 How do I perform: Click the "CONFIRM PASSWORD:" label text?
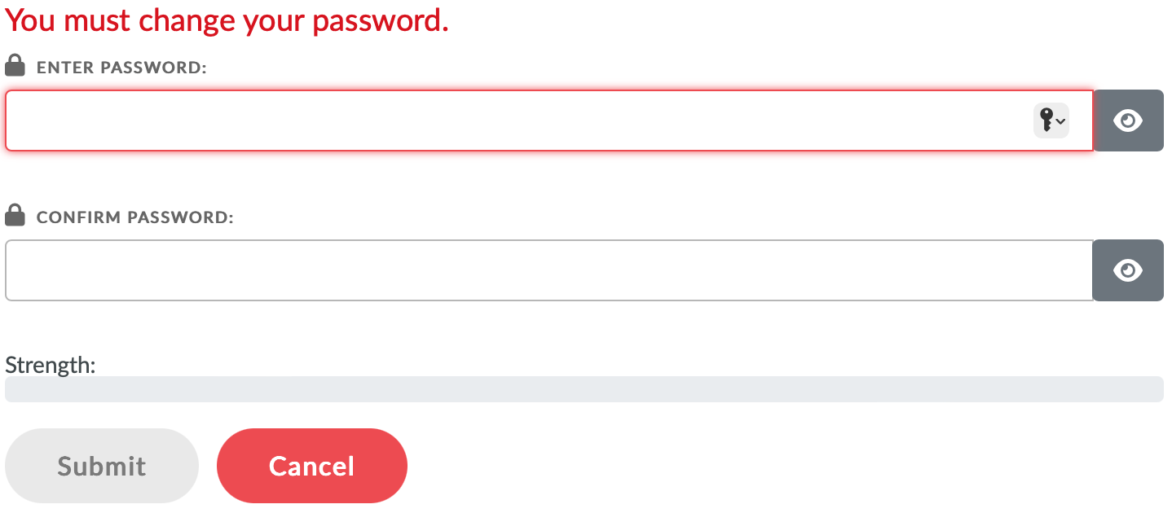point(135,218)
